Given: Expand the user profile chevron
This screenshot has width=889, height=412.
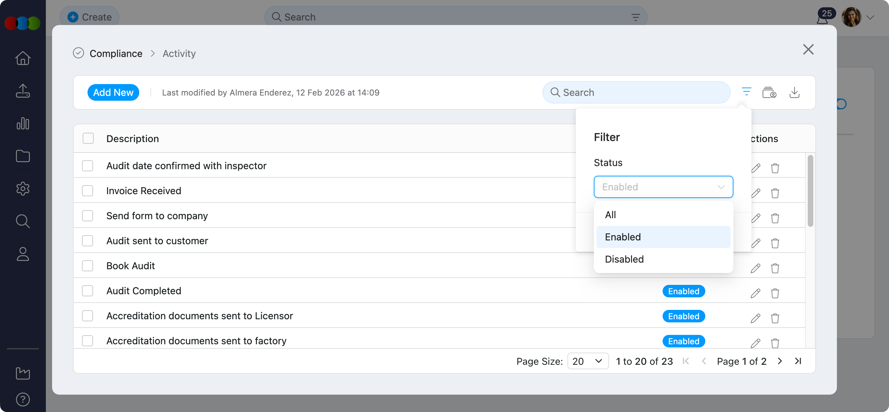Looking at the screenshot, I should coord(870,17).
